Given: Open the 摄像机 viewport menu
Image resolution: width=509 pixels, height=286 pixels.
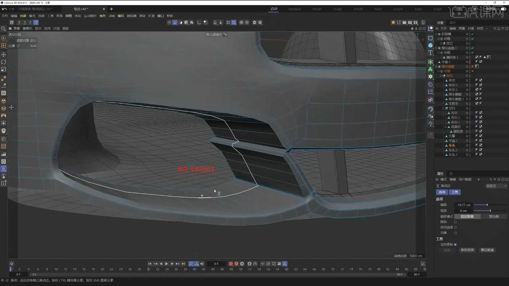Looking at the screenshot, I should tap(27, 28).
